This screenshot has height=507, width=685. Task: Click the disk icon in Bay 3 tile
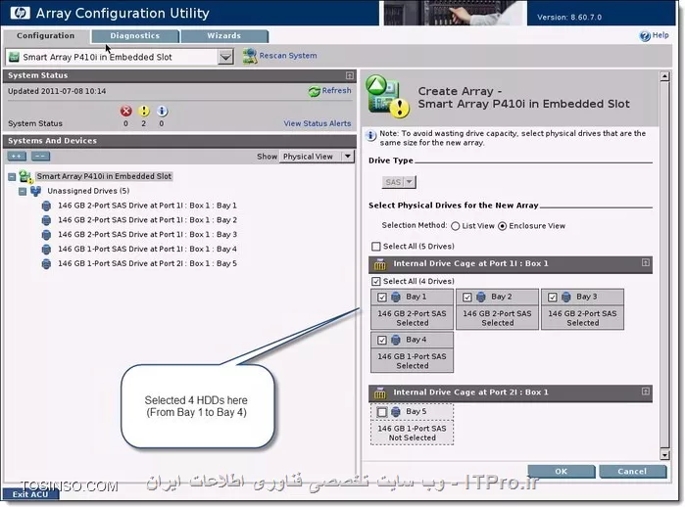tap(565, 298)
